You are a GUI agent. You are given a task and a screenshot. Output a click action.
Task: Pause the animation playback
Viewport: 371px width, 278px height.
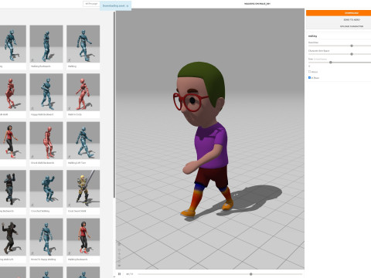click(119, 274)
